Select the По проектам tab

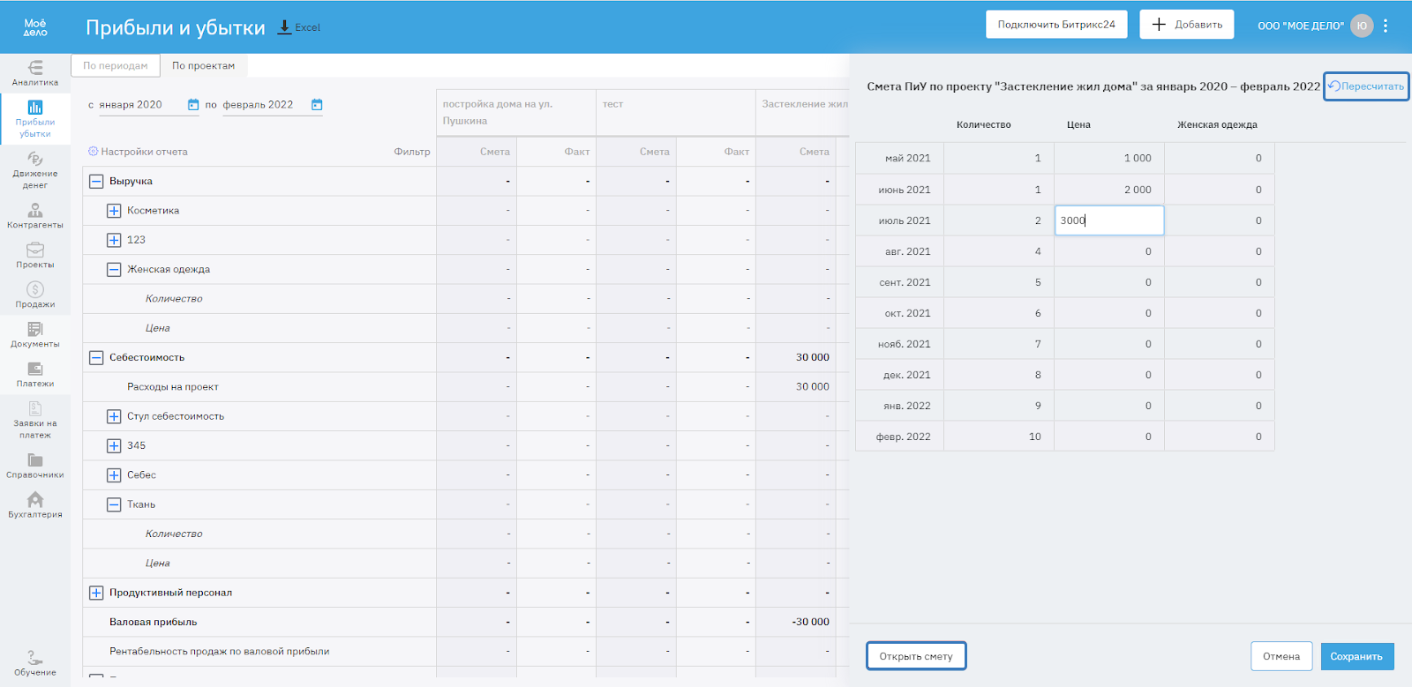pos(203,66)
